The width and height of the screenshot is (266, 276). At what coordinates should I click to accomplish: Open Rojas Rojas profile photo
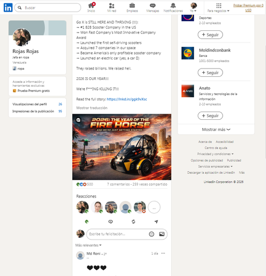click(x=21, y=37)
